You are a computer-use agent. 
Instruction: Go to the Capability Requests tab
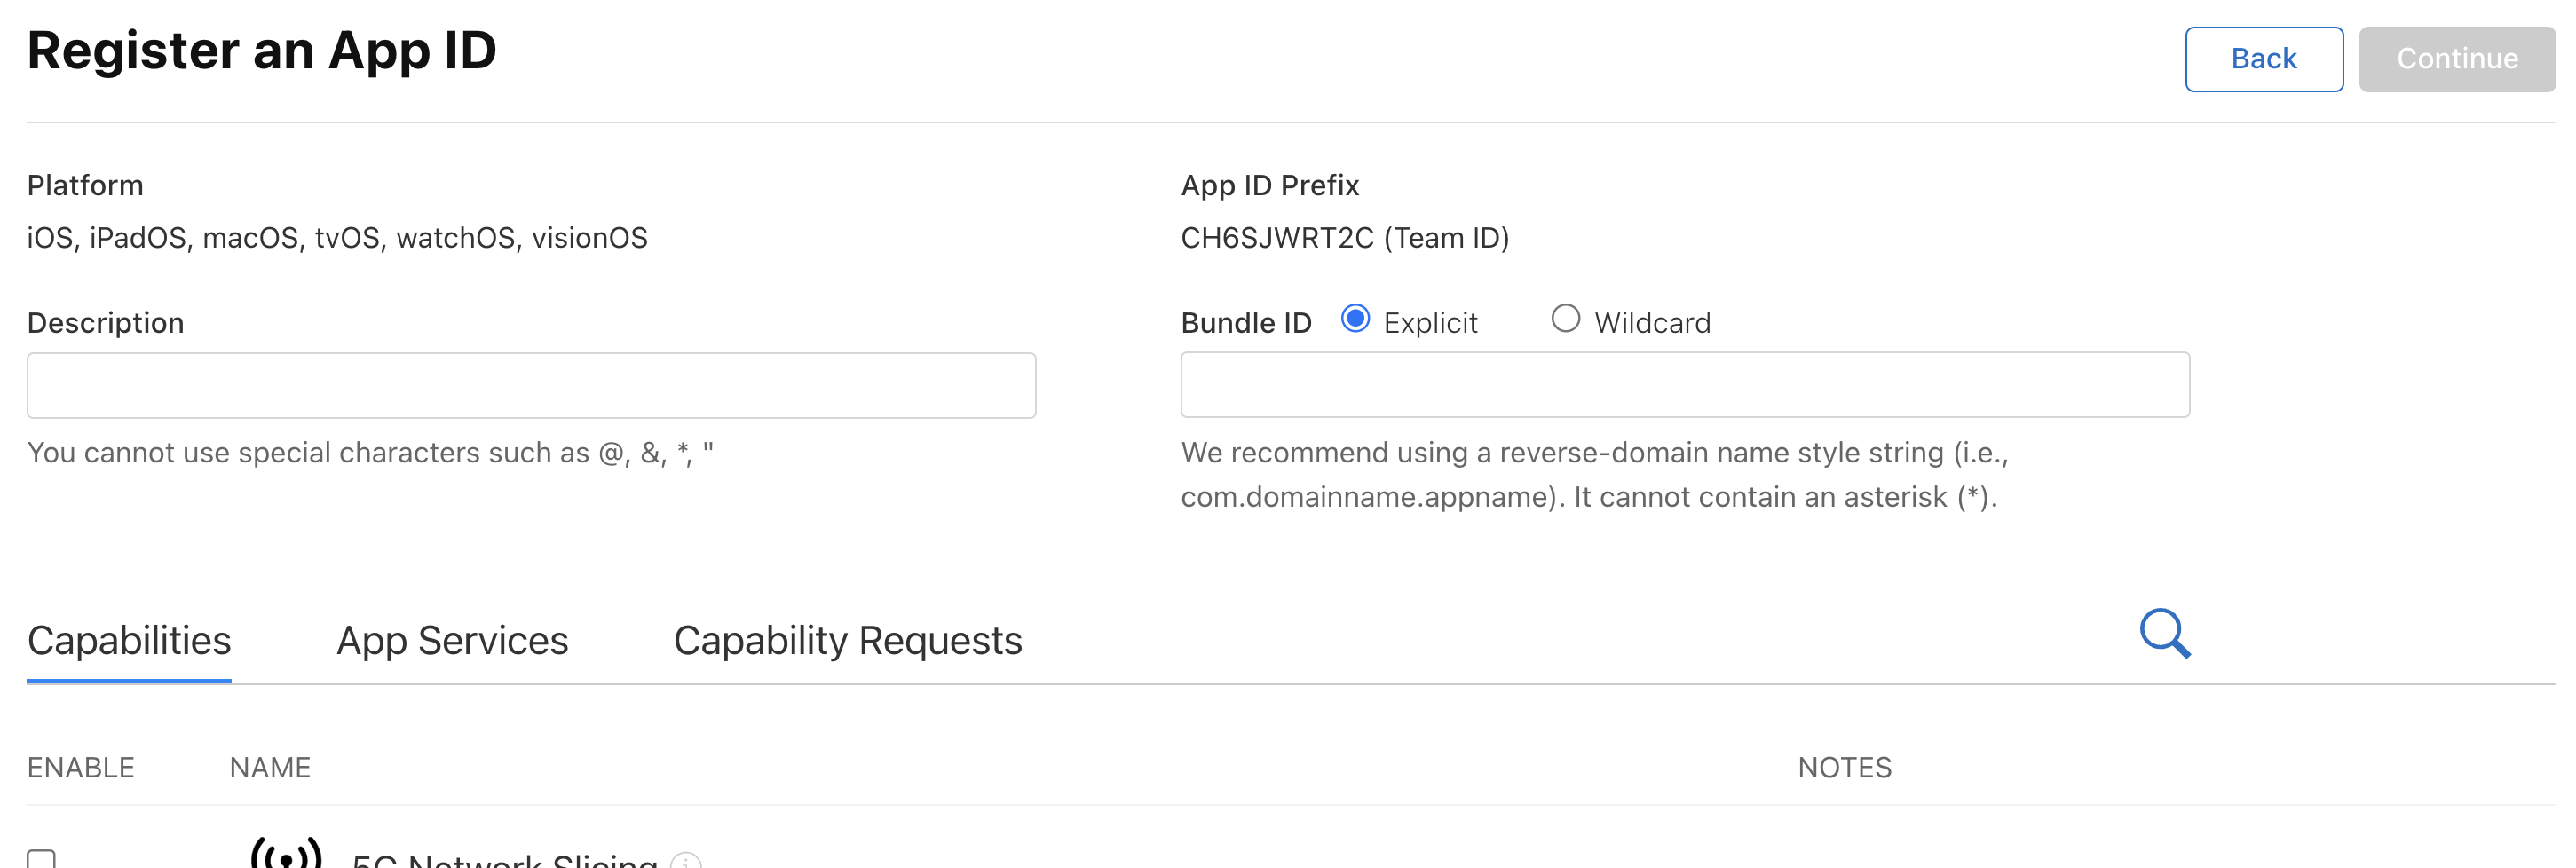(847, 641)
